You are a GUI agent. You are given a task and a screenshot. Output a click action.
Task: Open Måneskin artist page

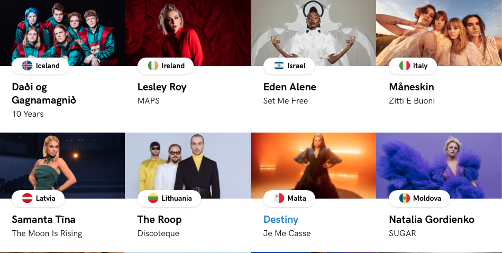[412, 87]
